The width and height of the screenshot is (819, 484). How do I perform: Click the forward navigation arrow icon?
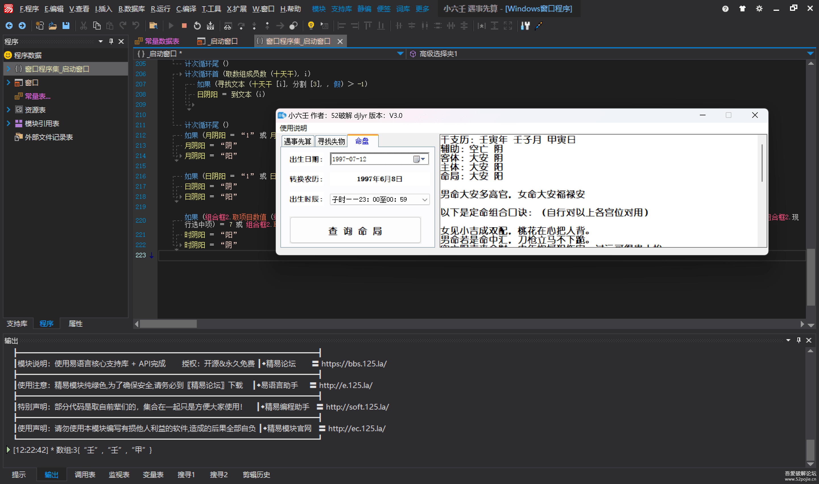click(22, 26)
